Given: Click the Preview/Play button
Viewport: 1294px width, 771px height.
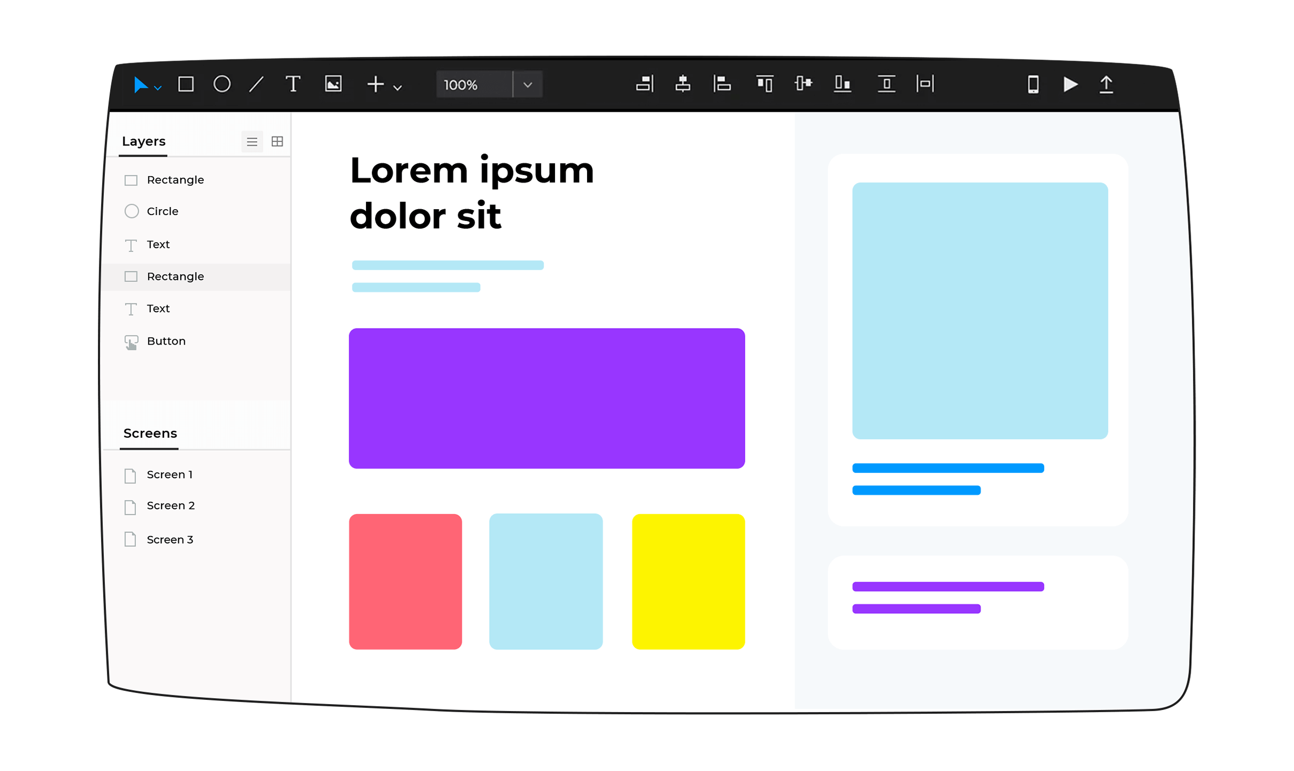Looking at the screenshot, I should pyautogui.click(x=1070, y=85).
